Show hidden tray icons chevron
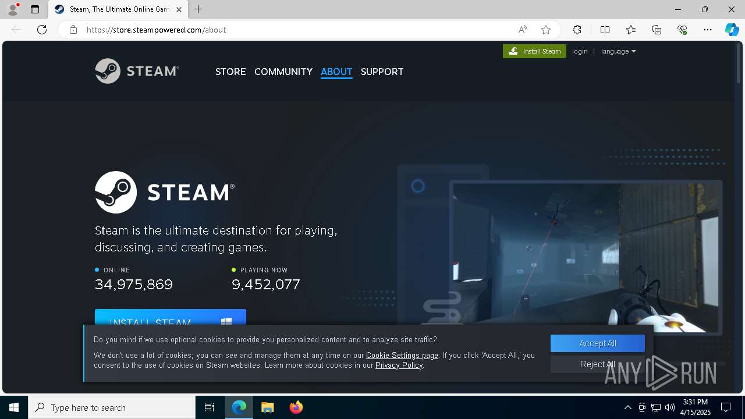Viewport: 745px width, 419px height. [x=627, y=407]
